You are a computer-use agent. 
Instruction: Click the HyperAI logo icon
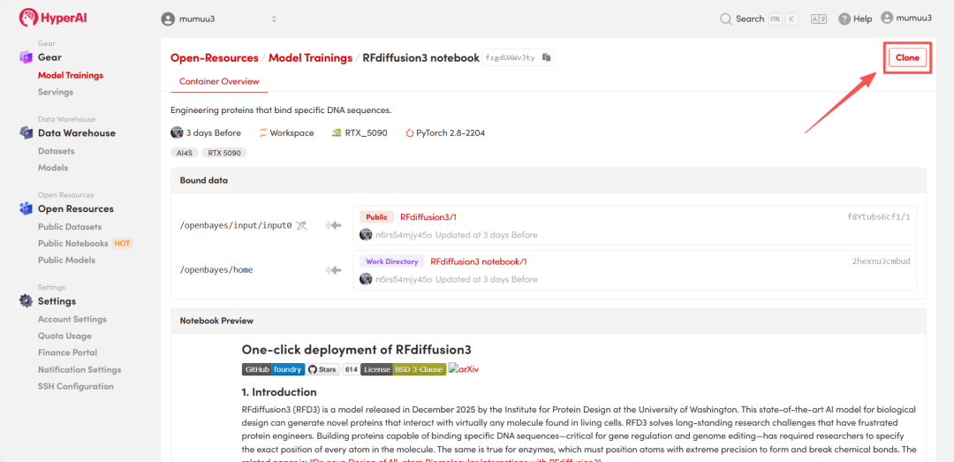(x=28, y=18)
